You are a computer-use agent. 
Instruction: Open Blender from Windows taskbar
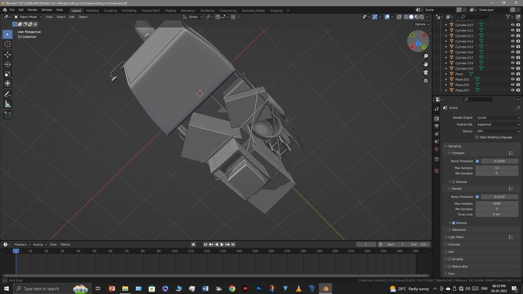point(325,289)
